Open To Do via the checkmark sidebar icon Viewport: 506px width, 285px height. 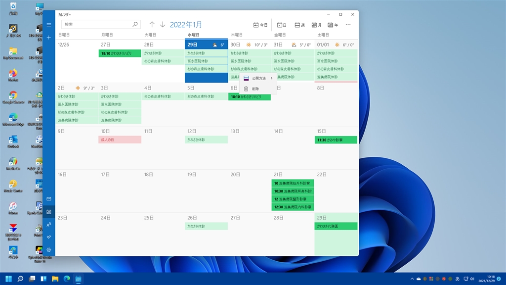point(49,237)
